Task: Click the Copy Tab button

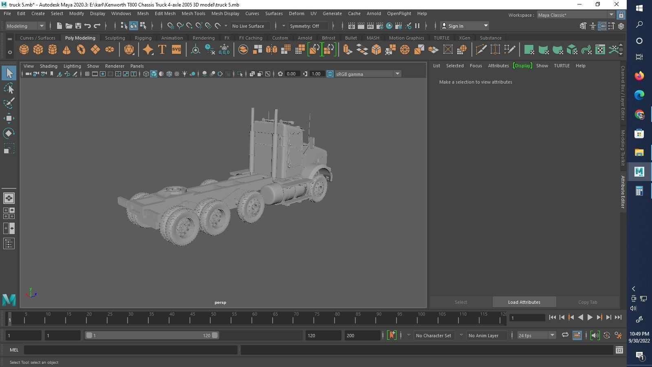Action: point(588,302)
